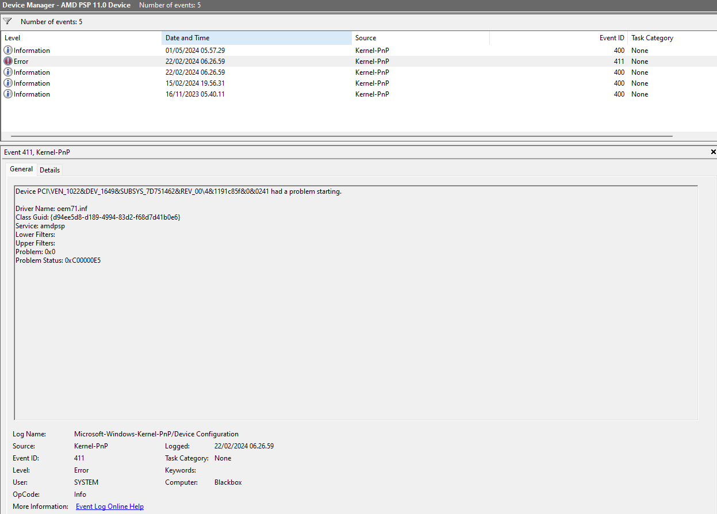Screen dimensions: 717x514
Task: Click the Problem Status 0xC00000E5 line
Action: pos(58,260)
